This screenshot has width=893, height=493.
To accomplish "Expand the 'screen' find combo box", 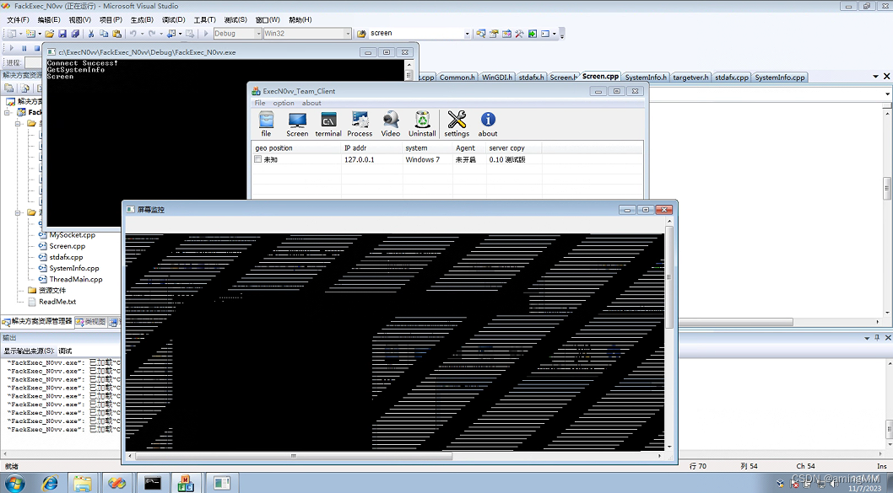I will point(467,34).
